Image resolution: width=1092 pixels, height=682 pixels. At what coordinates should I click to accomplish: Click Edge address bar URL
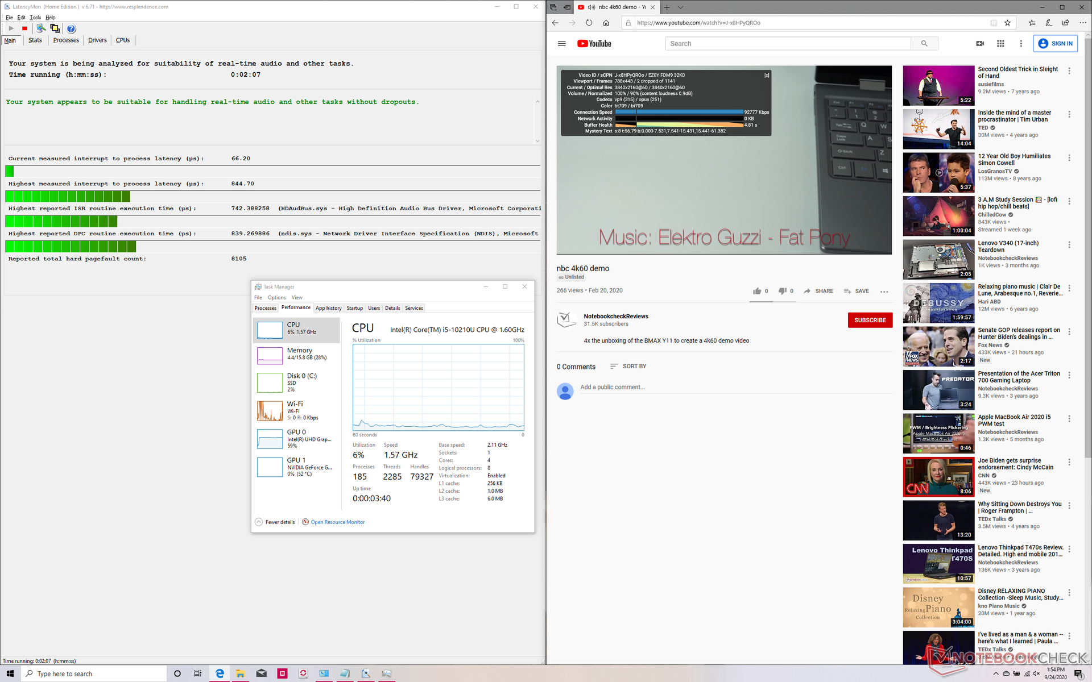click(698, 23)
